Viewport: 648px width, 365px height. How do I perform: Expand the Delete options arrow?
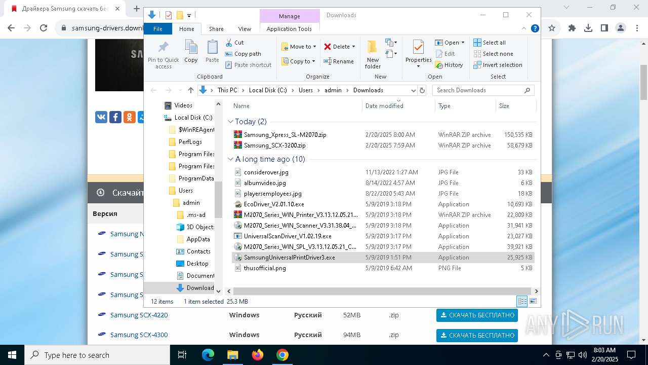pyautogui.click(x=353, y=47)
